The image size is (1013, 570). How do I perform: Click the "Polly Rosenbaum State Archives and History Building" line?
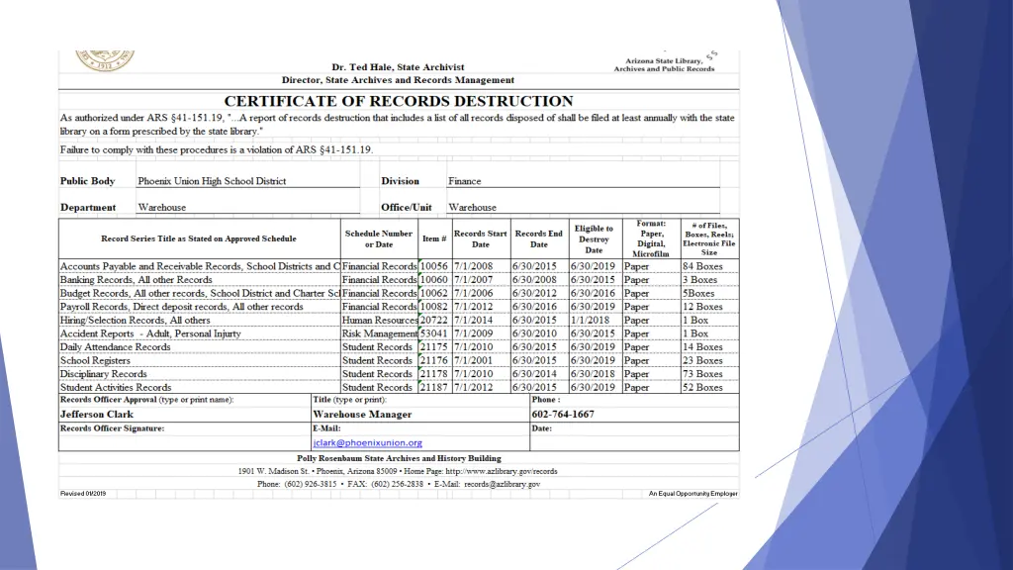(399, 458)
